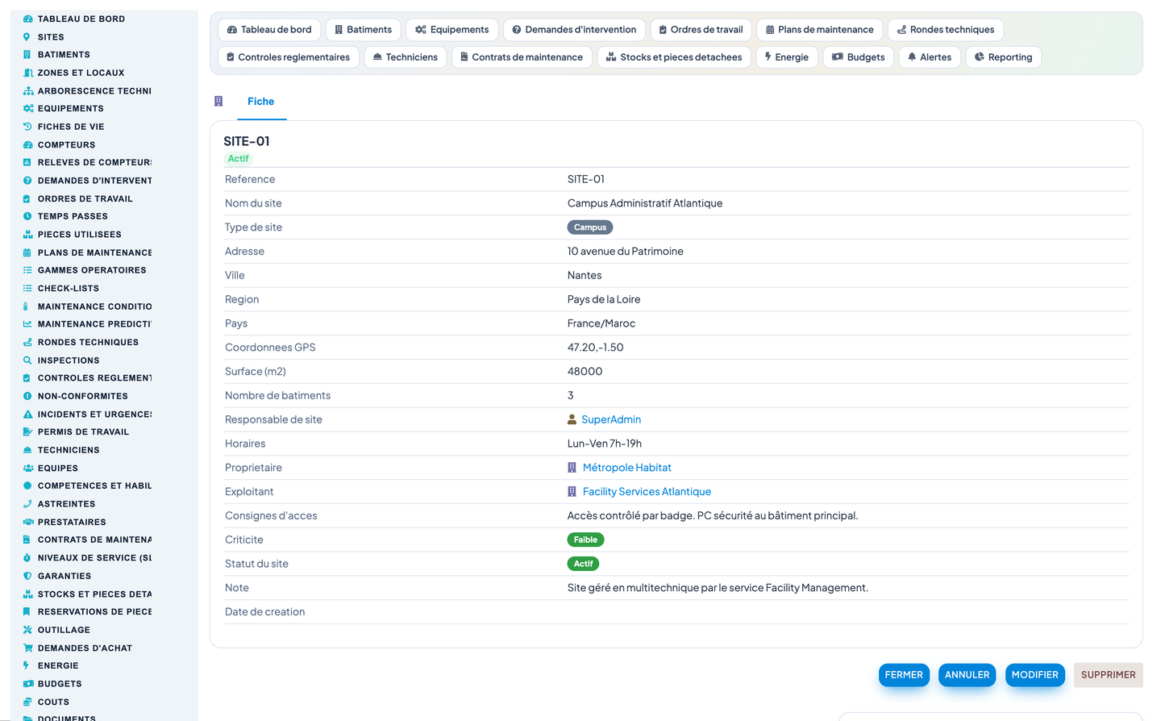
Task: Click the building icon beside Fiche tab
Action: pos(218,102)
